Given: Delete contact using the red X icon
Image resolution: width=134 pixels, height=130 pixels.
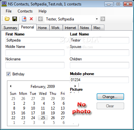Looking at the screenshot, I should coord(31,19).
